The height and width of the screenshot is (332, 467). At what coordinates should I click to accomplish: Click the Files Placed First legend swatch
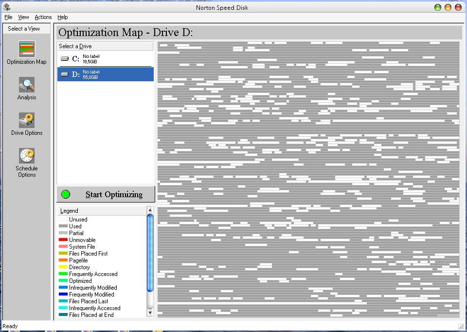[63, 253]
